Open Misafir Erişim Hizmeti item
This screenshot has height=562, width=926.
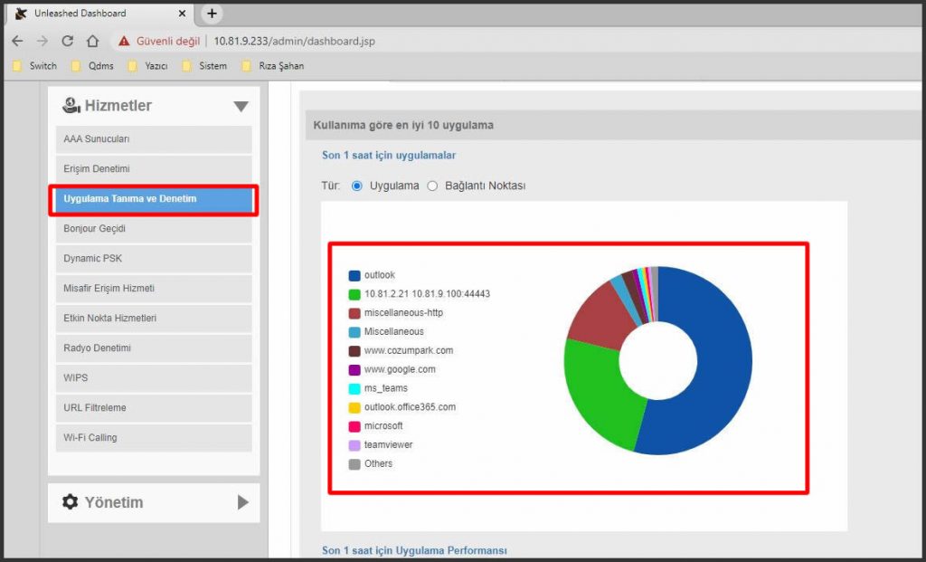[154, 289]
